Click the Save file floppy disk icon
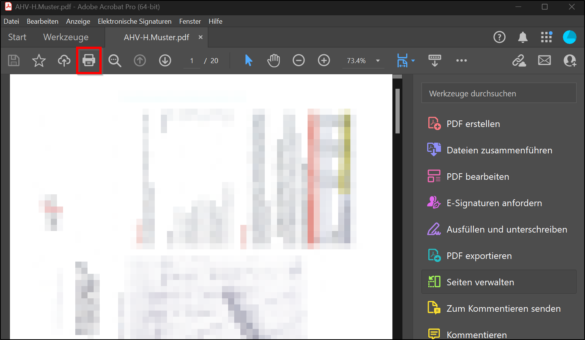Viewport: 585px width, 340px height. [14, 60]
